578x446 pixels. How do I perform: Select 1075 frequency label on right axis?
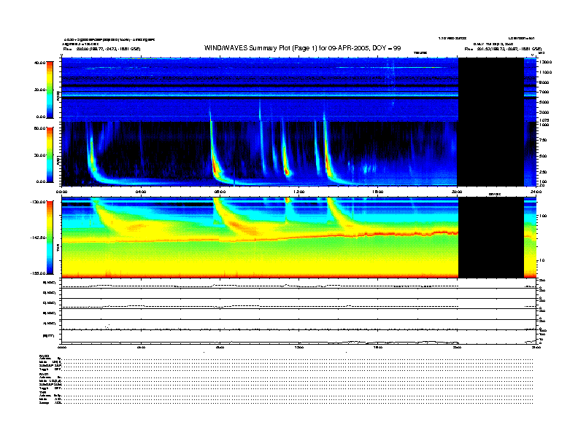pyautogui.click(x=544, y=120)
